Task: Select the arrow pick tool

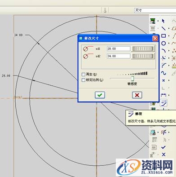Action: [163, 21]
